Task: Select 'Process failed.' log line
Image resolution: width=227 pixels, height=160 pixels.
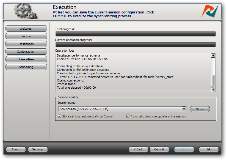Action: [67, 84]
